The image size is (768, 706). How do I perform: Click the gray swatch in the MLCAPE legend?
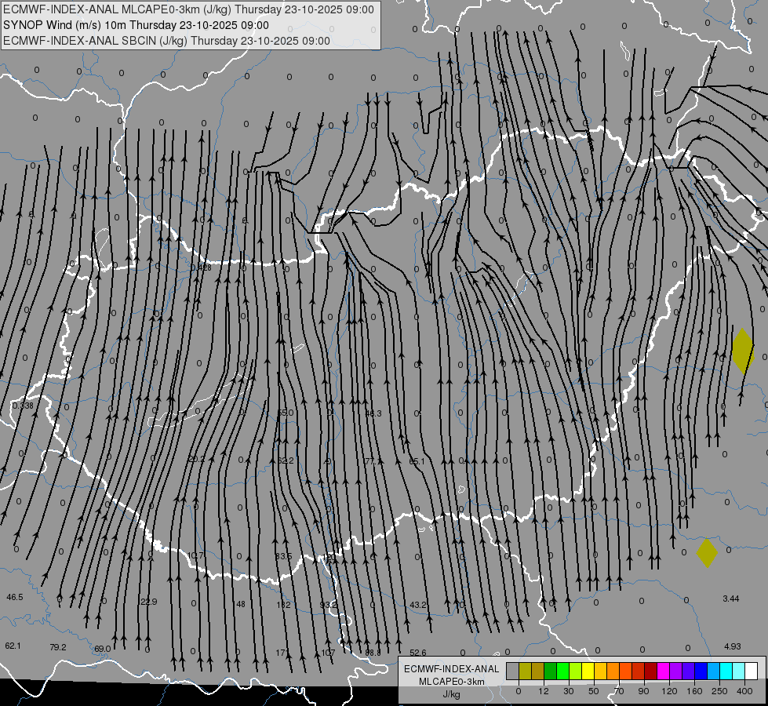click(513, 671)
